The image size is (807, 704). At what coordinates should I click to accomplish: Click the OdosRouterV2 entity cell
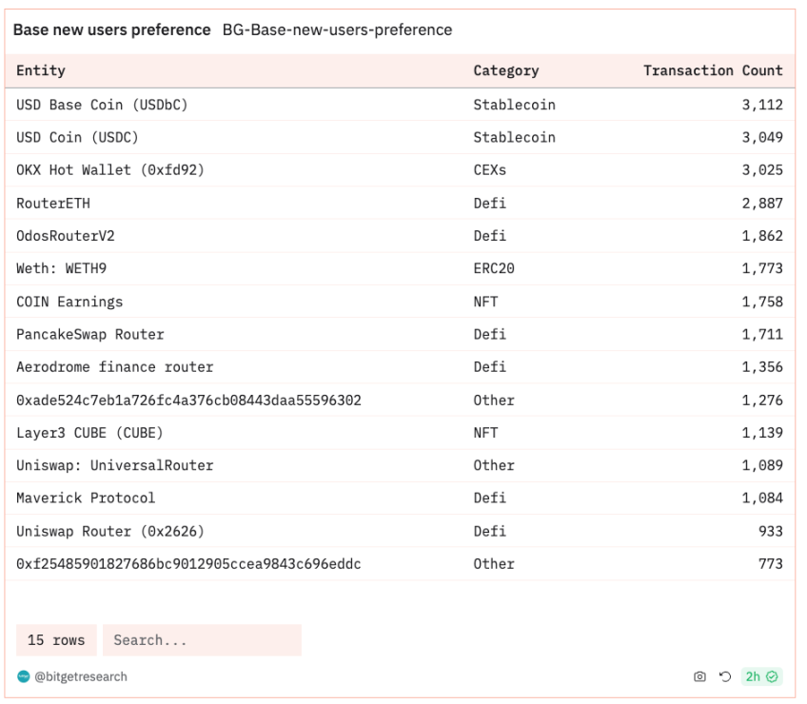tap(66, 236)
